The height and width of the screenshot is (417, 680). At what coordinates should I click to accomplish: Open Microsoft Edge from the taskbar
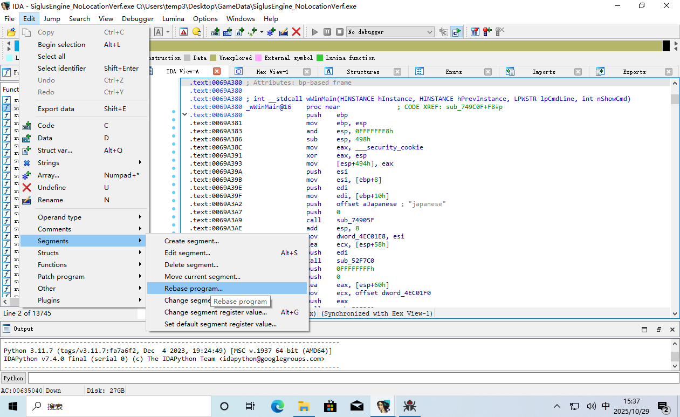pyautogui.click(x=277, y=406)
